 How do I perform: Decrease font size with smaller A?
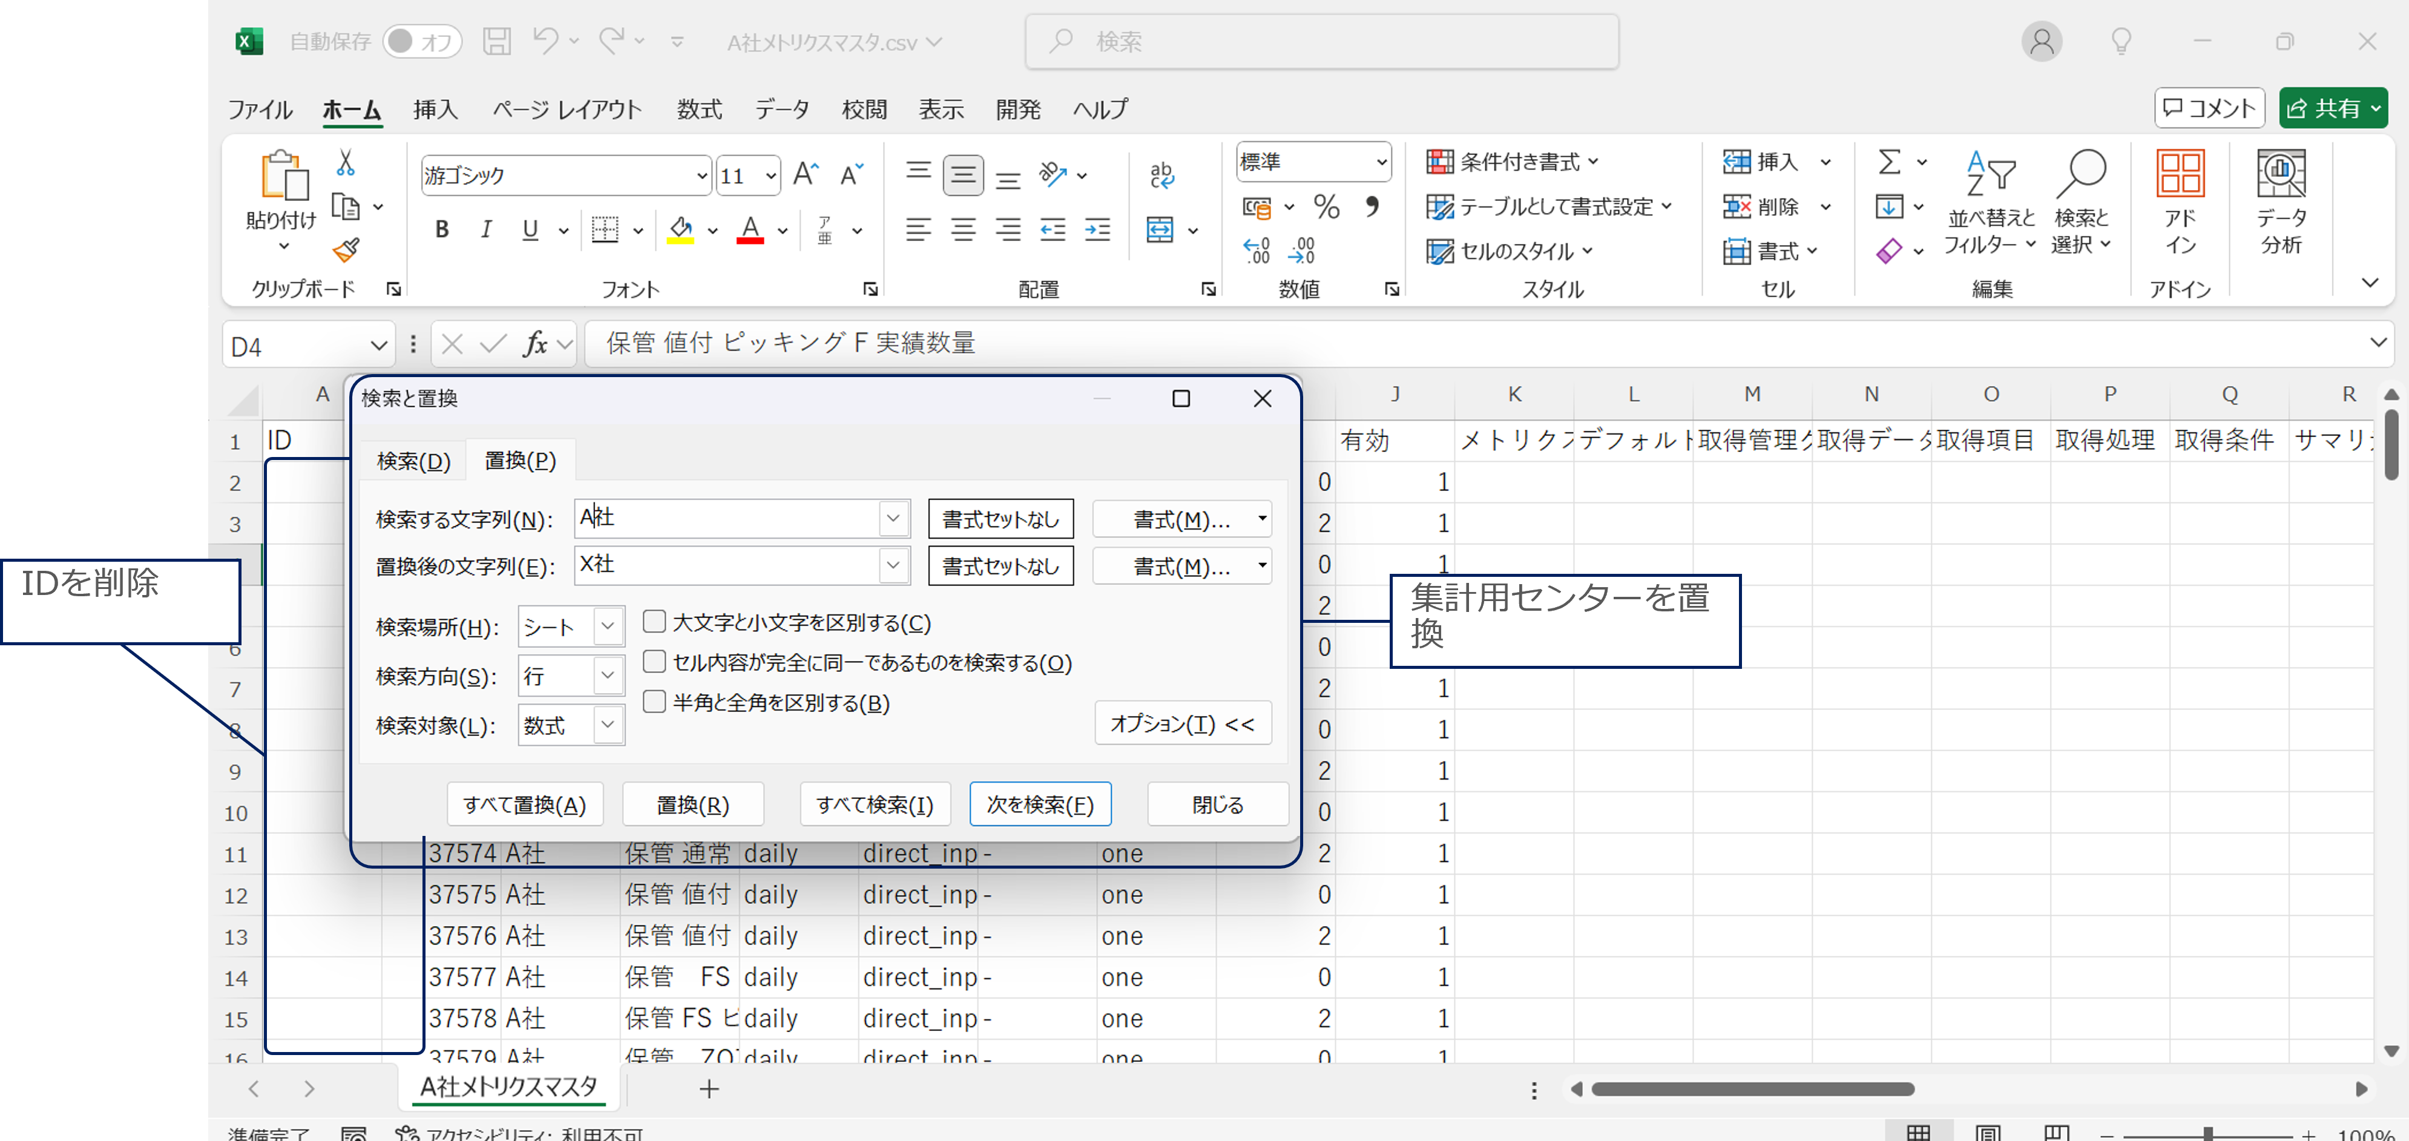[x=851, y=175]
